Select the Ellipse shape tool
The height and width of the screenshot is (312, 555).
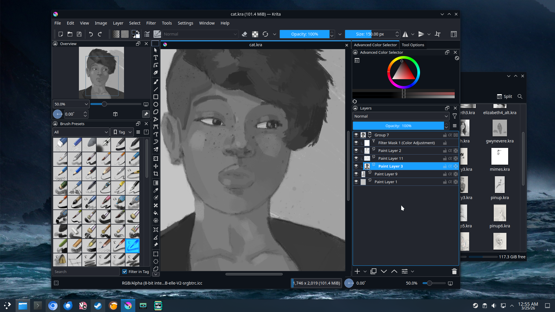(x=156, y=104)
